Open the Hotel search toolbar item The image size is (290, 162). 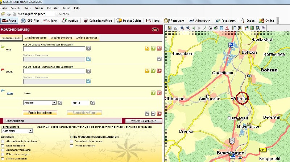click(153, 21)
